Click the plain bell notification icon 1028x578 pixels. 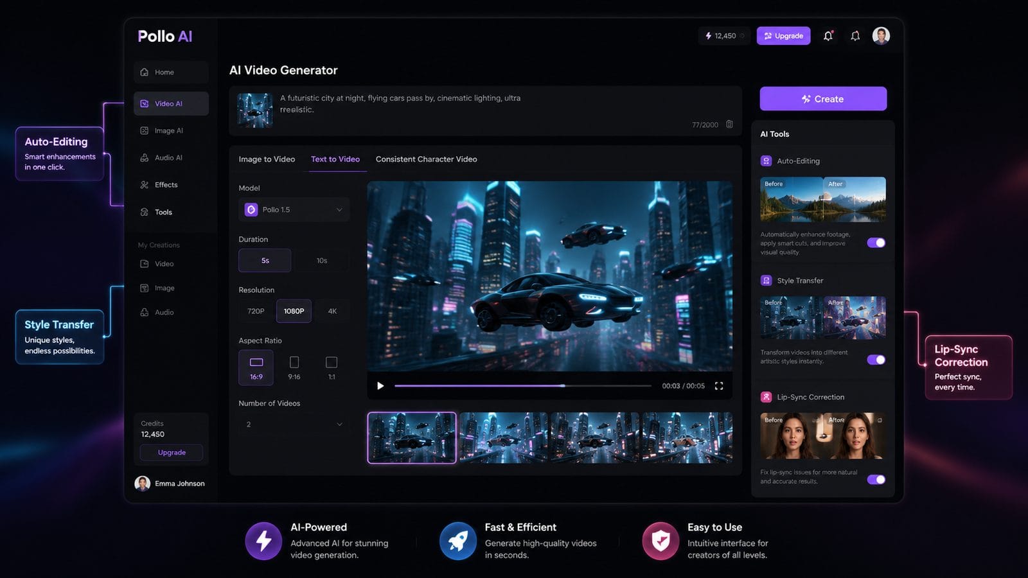855,36
